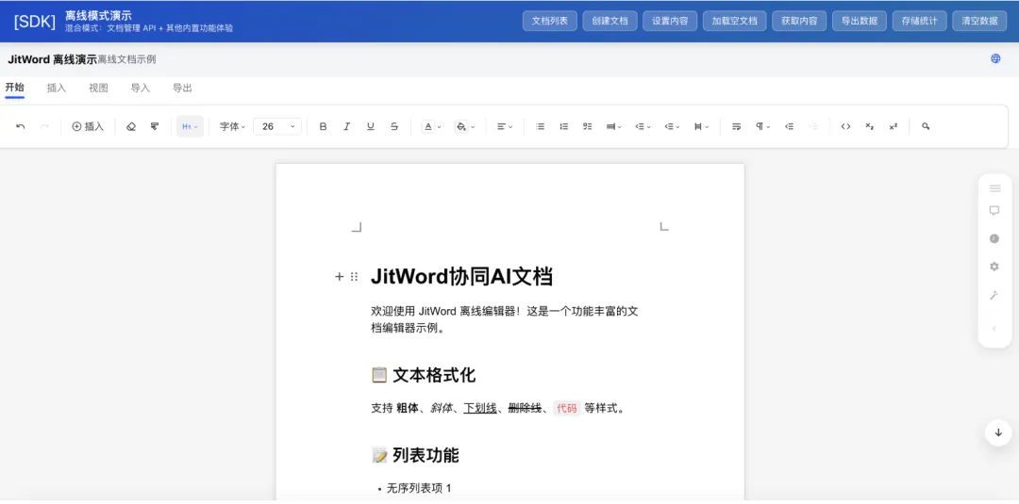Switch to the 开始 tab
1019x504 pixels.
(14, 88)
